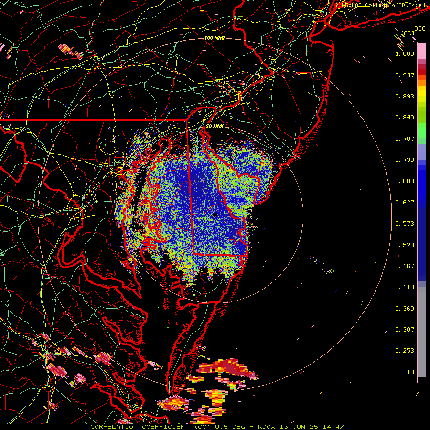Click the 100 NMI range ring label
430x430 pixels.
point(215,38)
